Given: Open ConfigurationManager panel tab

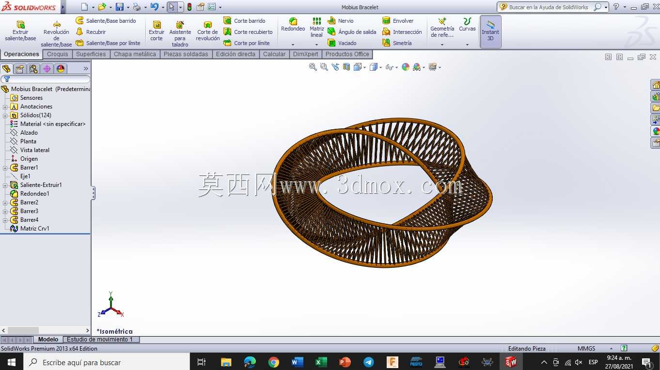Looking at the screenshot, I should click(x=33, y=69).
